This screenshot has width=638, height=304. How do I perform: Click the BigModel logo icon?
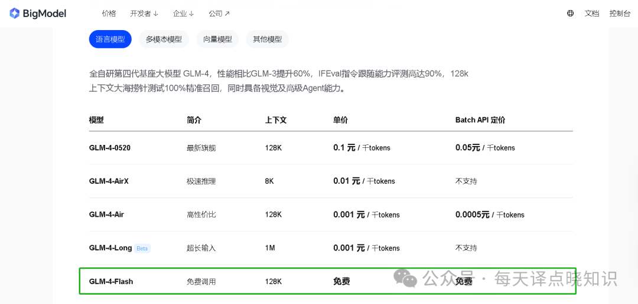click(x=14, y=14)
